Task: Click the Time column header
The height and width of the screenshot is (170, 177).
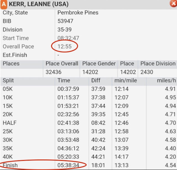Action: coord(64,80)
